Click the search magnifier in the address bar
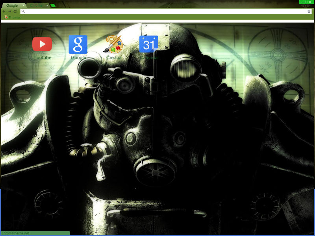This screenshot has height=236, width=315. [23, 11]
